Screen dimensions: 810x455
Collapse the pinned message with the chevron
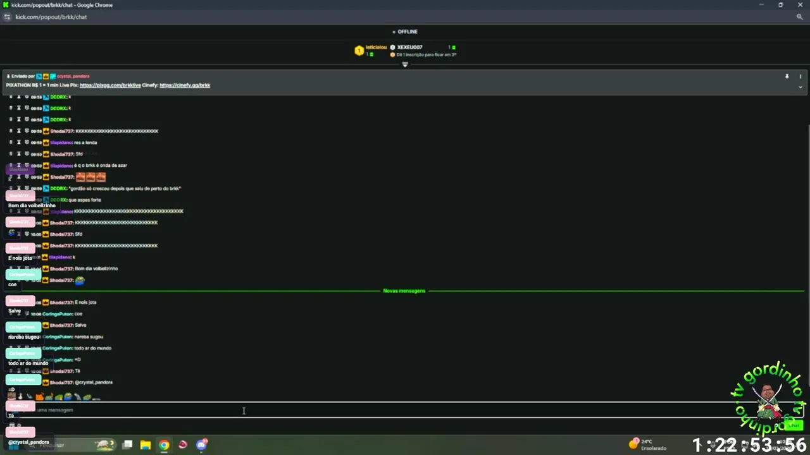click(800, 87)
